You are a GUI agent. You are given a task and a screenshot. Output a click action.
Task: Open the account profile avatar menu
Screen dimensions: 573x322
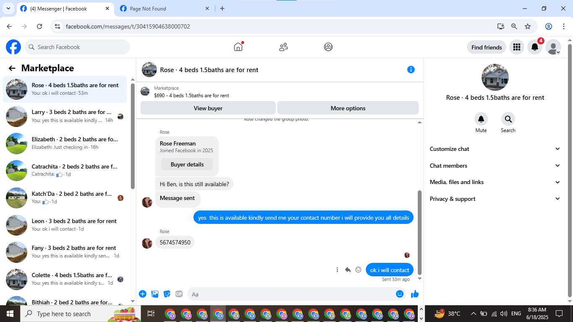pyautogui.click(x=553, y=47)
